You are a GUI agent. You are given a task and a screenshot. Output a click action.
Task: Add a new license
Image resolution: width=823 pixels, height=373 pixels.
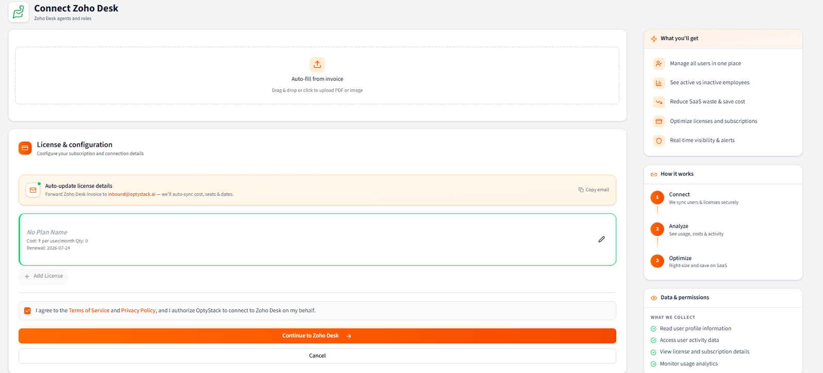coord(43,276)
